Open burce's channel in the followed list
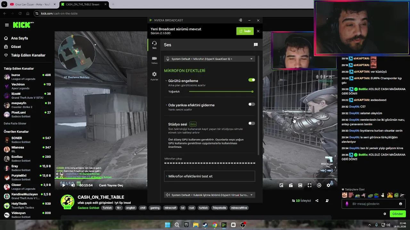The height and width of the screenshot is (230, 410). click(x=27, y=77)
